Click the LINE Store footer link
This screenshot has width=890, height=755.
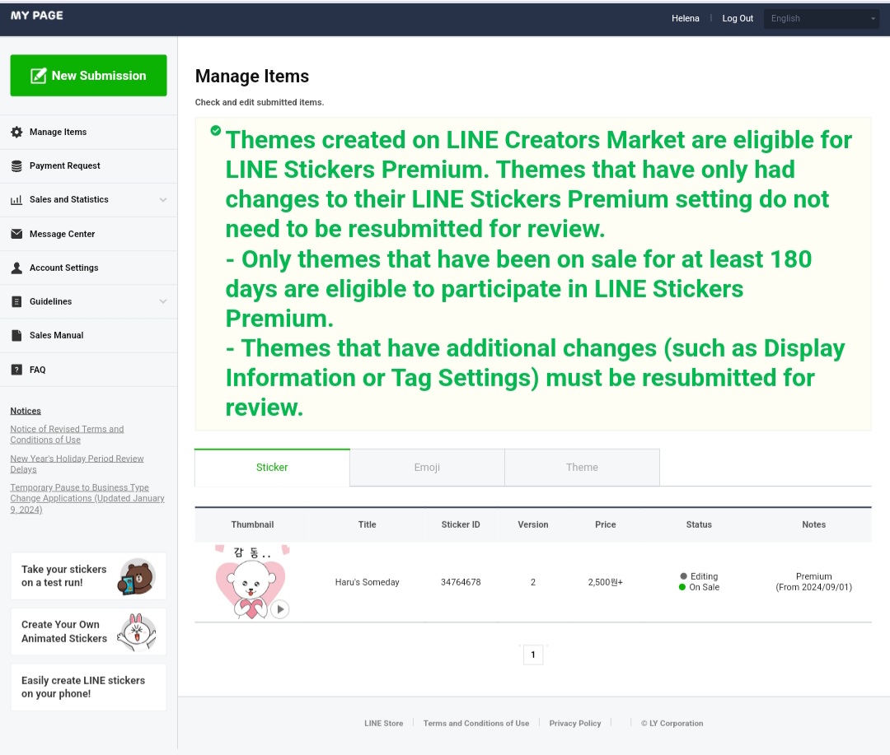coord(384,723)
